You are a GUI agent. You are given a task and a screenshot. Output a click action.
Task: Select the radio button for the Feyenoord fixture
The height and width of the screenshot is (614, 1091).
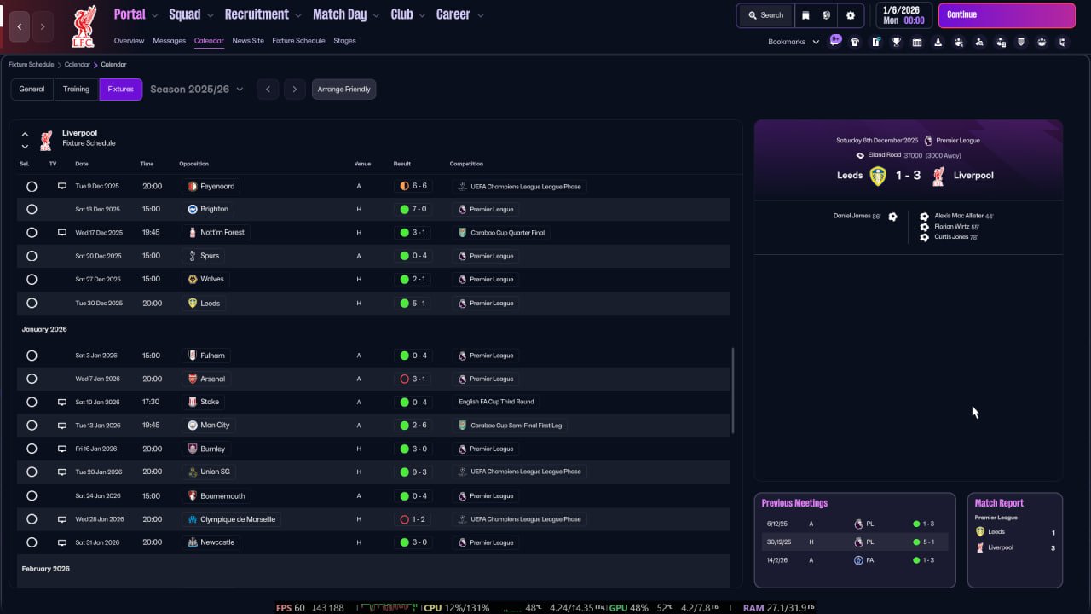click(x=32, y=186)
